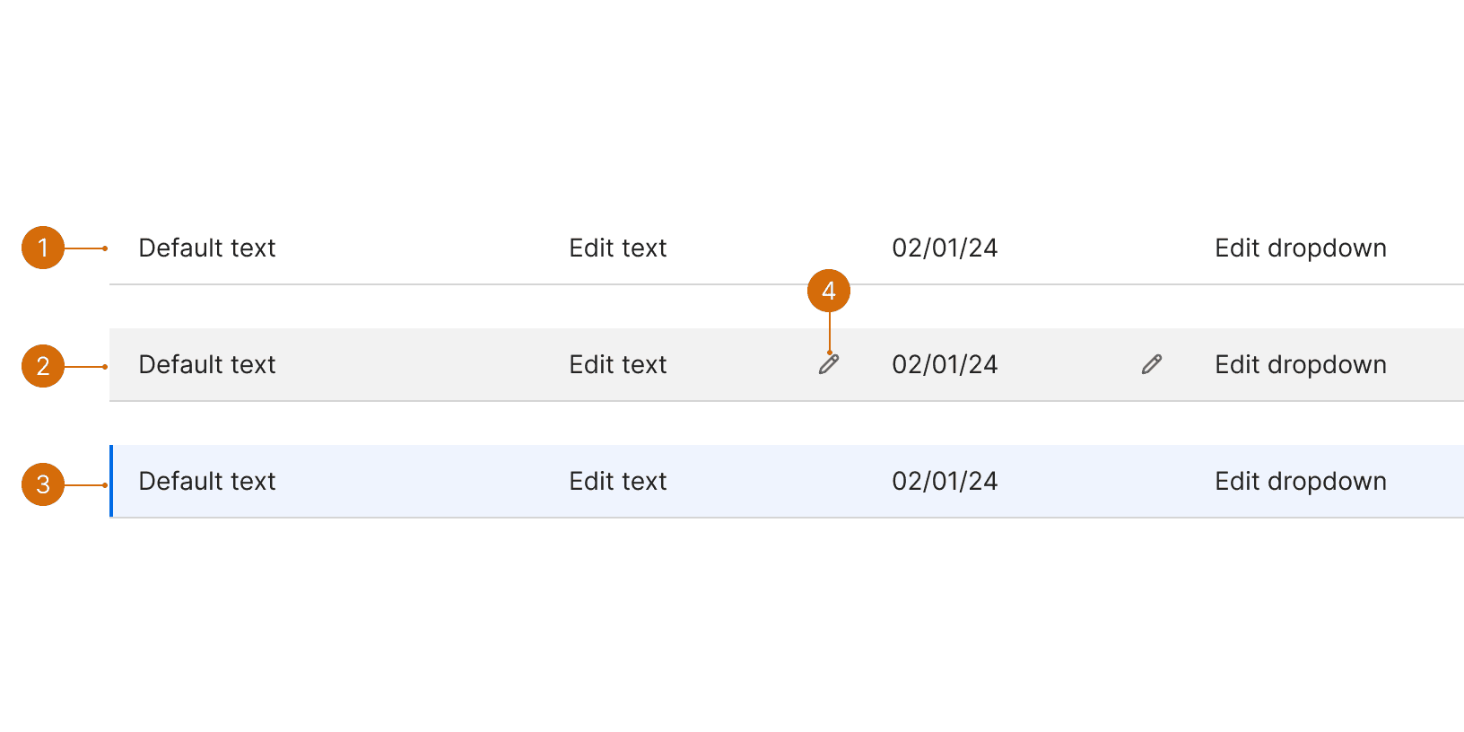Image resolution: width=1464 pixels, height=732 pixels.
Task: Open Edit dropdown in hovered gray row
Action: pos(1301,364)
